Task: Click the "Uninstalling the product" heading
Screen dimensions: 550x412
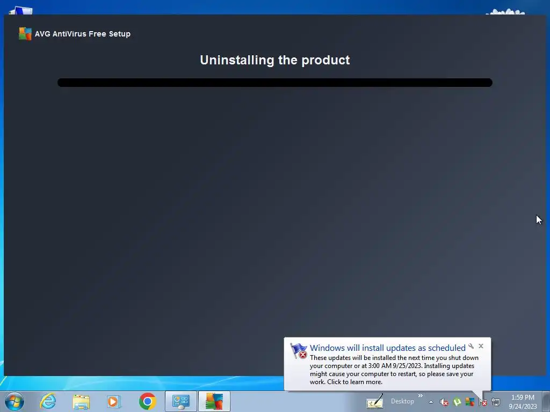Action: click(x=275, y=60)
